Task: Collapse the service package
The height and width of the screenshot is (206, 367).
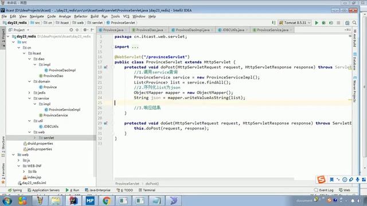Action: coord(29,98)
